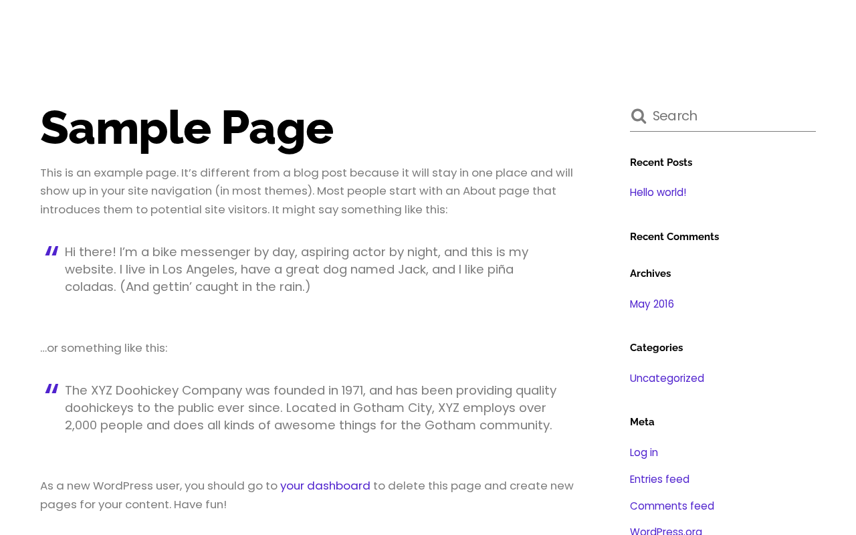856x535 pixels.
Task: Click the quote mark icon beside XYZ Doohickey quote
Action: [x=51, y=389]
